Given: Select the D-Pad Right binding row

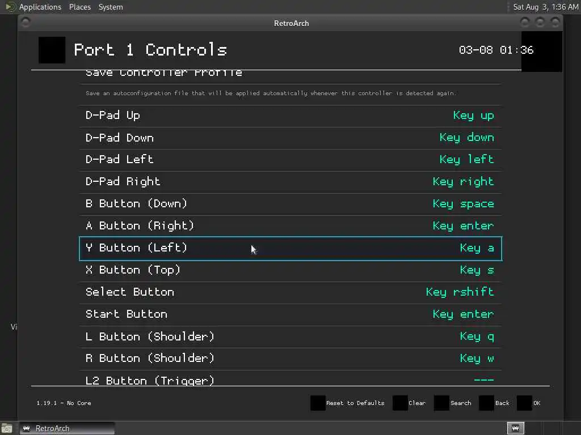Looking at the screenshot, I should [290, 182].
